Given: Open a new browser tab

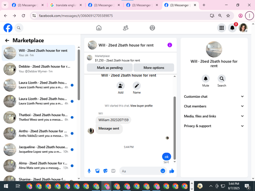Looking at the screenshot, I should coord(204,5).
